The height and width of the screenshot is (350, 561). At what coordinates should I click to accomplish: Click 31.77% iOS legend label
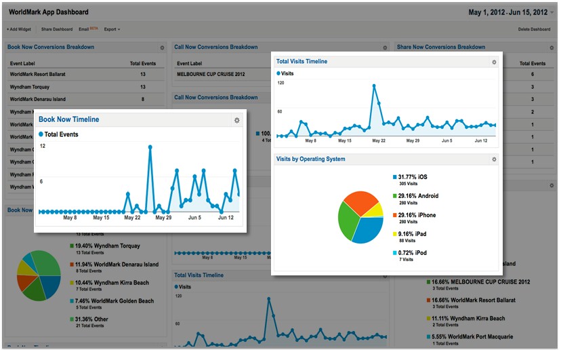[413, 177]
